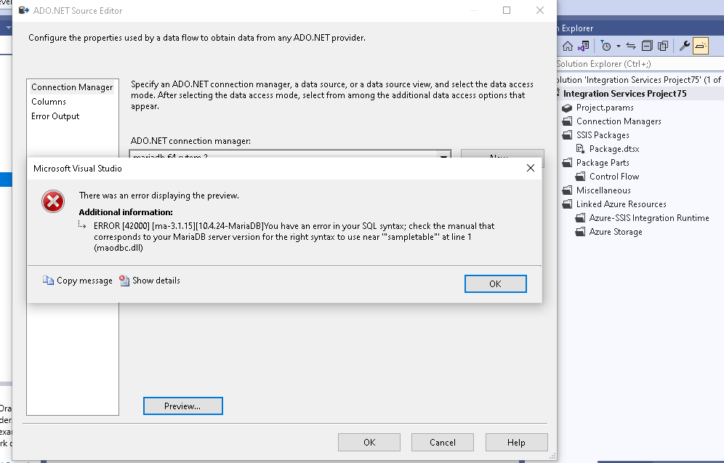This screenshot has height=463, width=724.
Task: Maximize the ADO.NET Source Editor window
Action: click(507, 10)
